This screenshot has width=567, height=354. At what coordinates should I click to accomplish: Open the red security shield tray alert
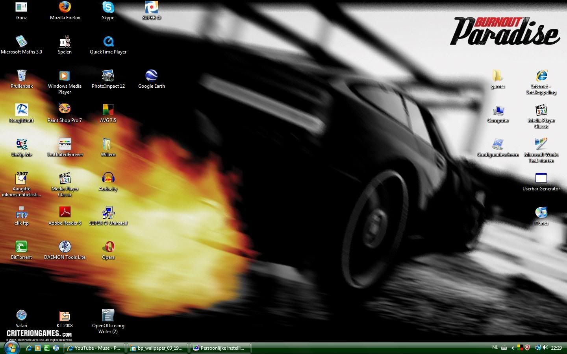pos(527,348)
